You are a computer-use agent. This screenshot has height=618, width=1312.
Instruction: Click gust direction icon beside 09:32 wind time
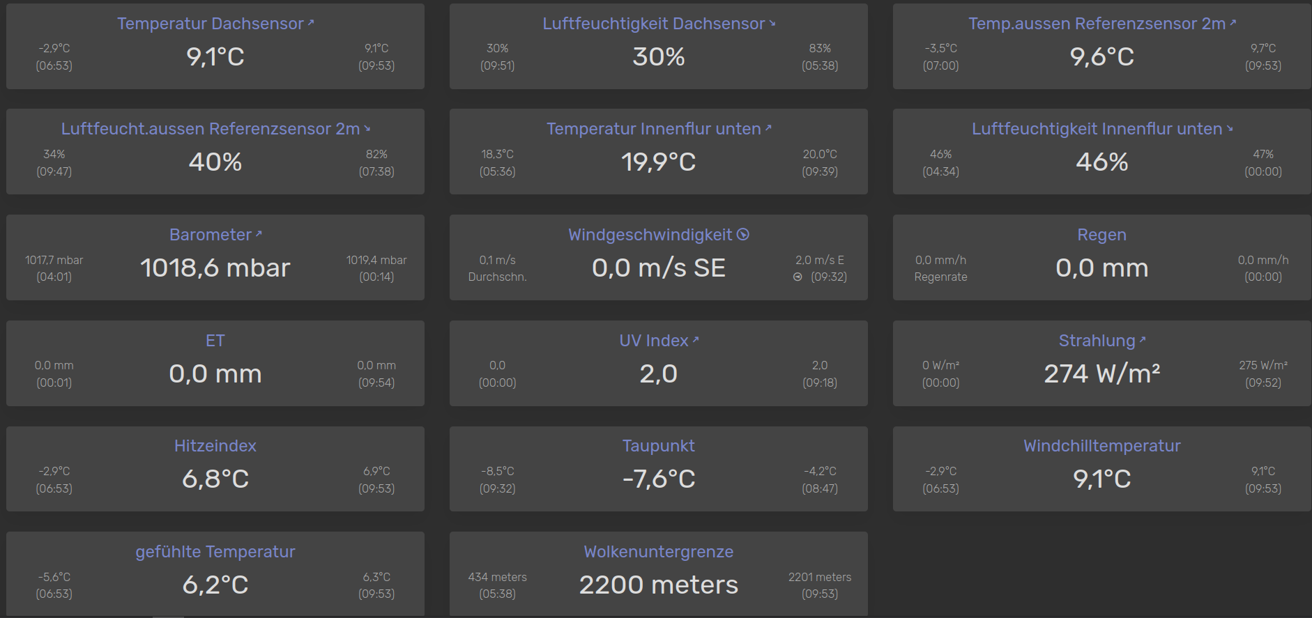coord(798,277)
